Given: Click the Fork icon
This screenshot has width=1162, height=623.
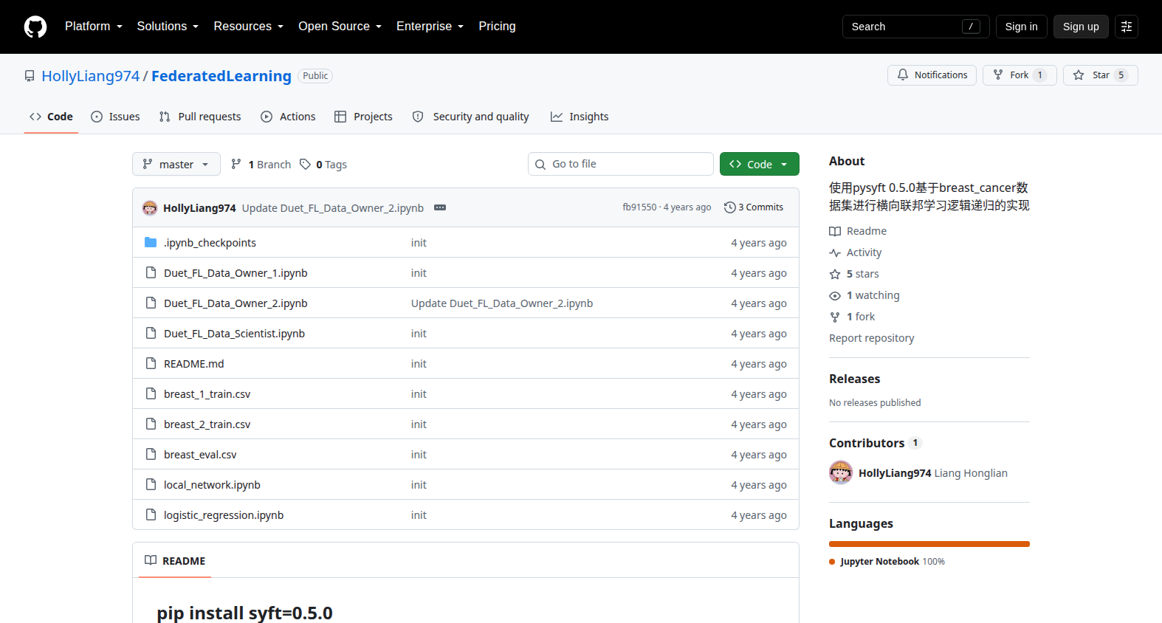Looking at the screenshot, I should point(998,75).
